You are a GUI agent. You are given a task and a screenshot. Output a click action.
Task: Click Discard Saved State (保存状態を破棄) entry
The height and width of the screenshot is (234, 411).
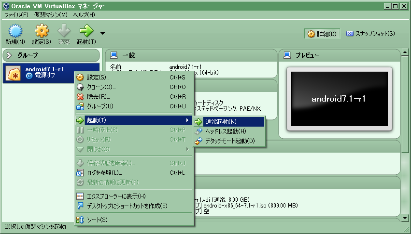click(134, 163)
